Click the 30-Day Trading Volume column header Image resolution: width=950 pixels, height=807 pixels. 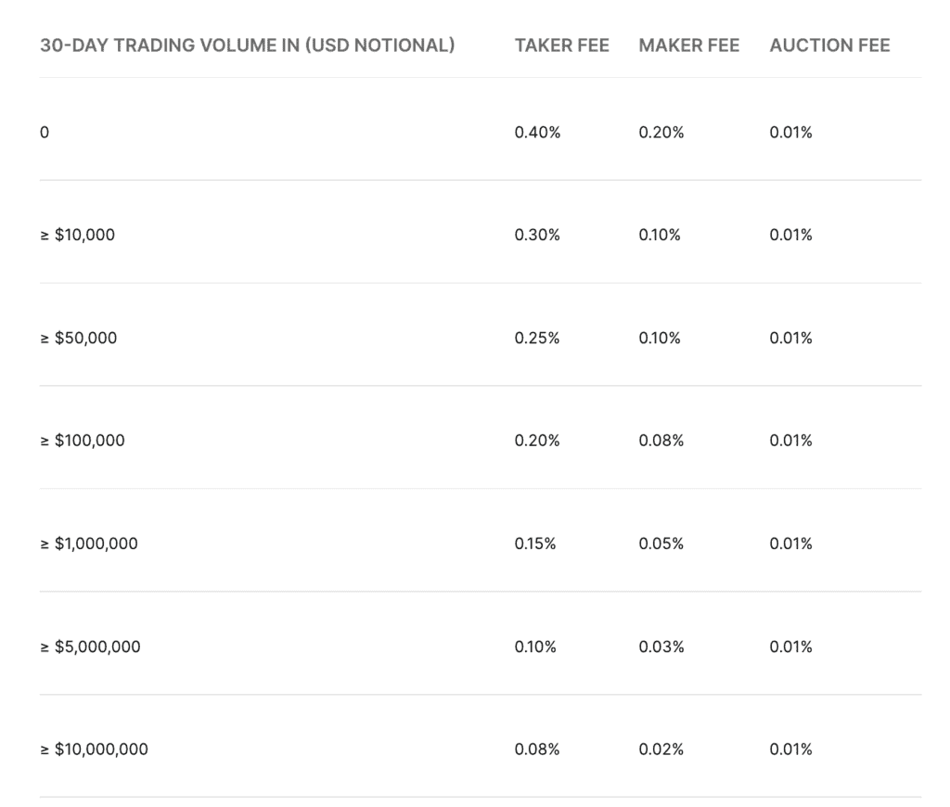coord(247,45)
